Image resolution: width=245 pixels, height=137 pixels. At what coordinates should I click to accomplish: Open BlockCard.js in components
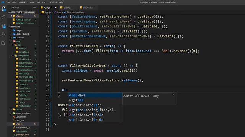pyautogui.click(x=23, y=59)
